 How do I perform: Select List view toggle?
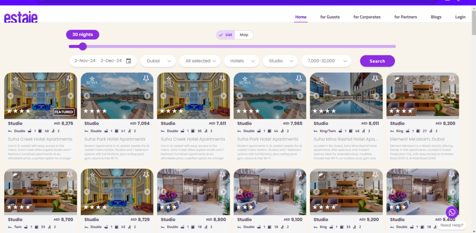(226, 35)
